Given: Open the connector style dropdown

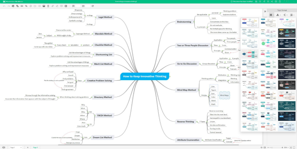Looking at the screenshot, I should (285, 15).
